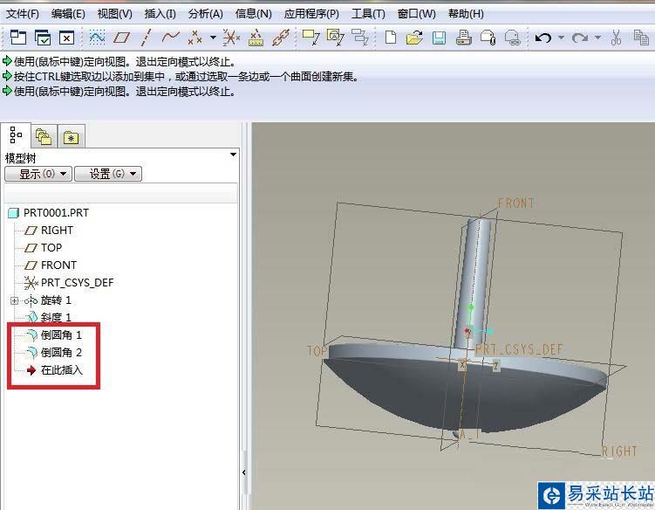Toggle plane tag display icon

point(310,38)
